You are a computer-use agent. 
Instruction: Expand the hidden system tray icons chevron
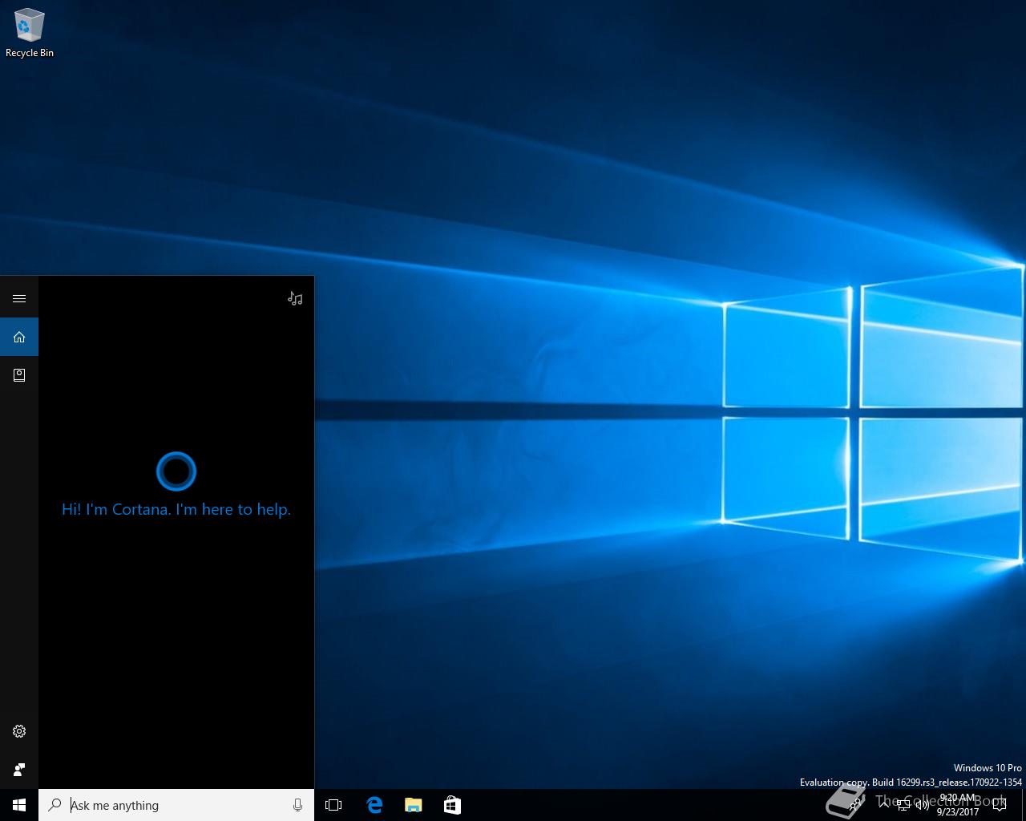tap(884, 805)
